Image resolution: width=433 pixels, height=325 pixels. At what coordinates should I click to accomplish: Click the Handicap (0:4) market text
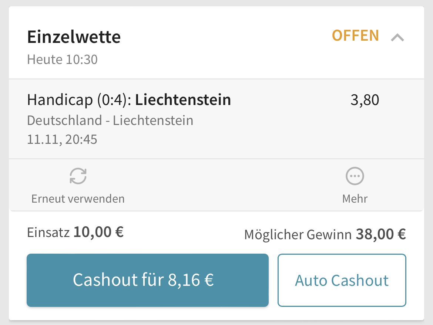pos(79,100)
